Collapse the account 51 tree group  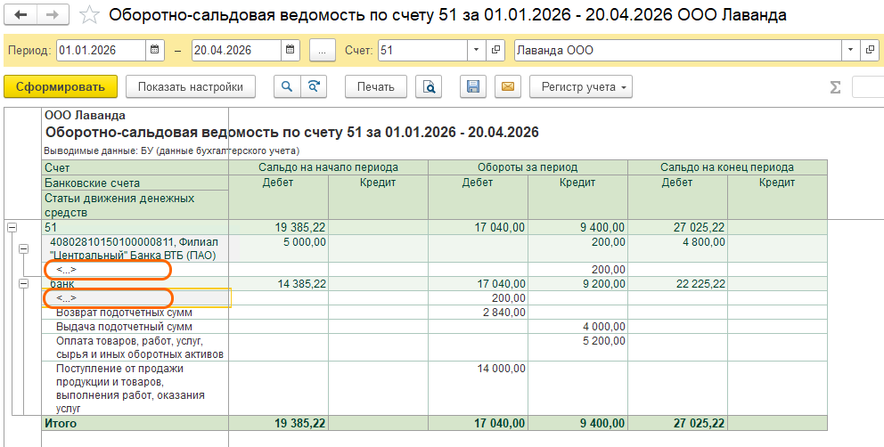pos(12,228)
